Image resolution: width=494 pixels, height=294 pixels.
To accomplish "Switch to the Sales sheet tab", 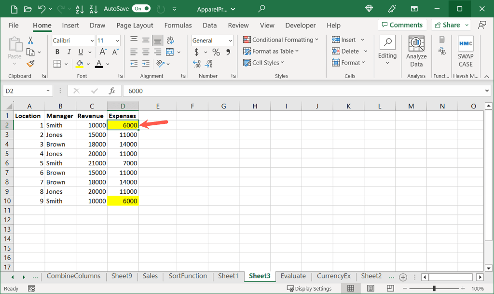I will [x=150, y=276].
